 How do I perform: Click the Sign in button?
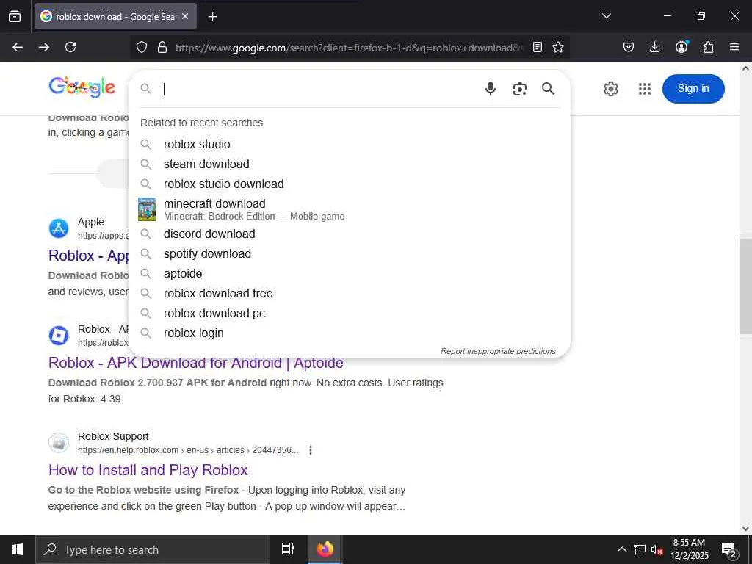693,89
